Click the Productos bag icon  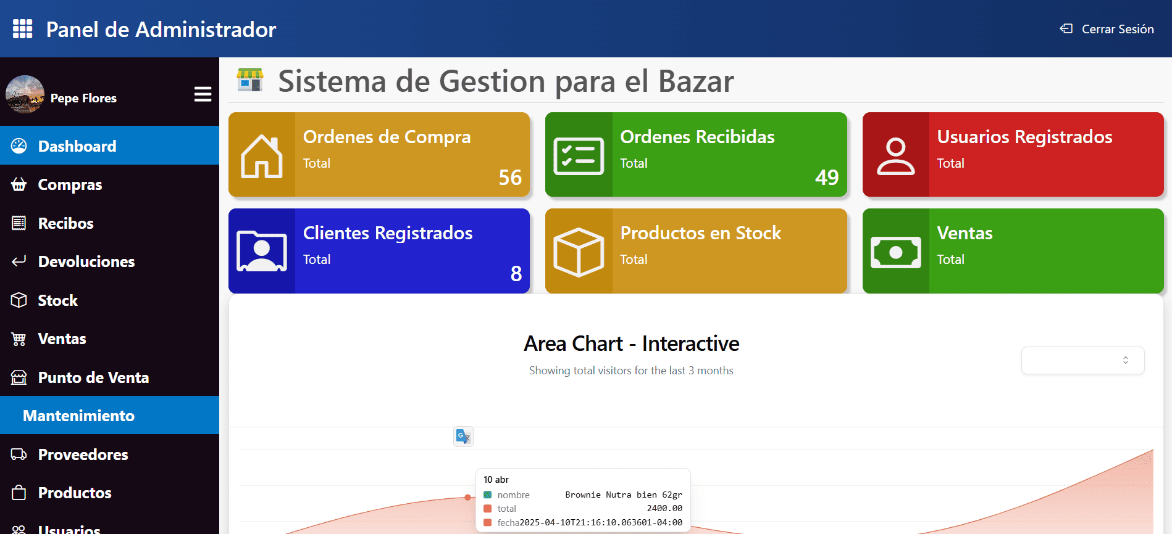[x=19, y=492]
